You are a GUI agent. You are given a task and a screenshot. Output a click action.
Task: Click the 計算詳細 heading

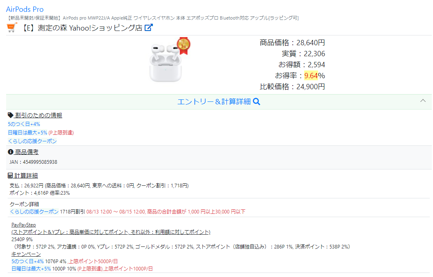pyautogui.click(x=26, y=176)
